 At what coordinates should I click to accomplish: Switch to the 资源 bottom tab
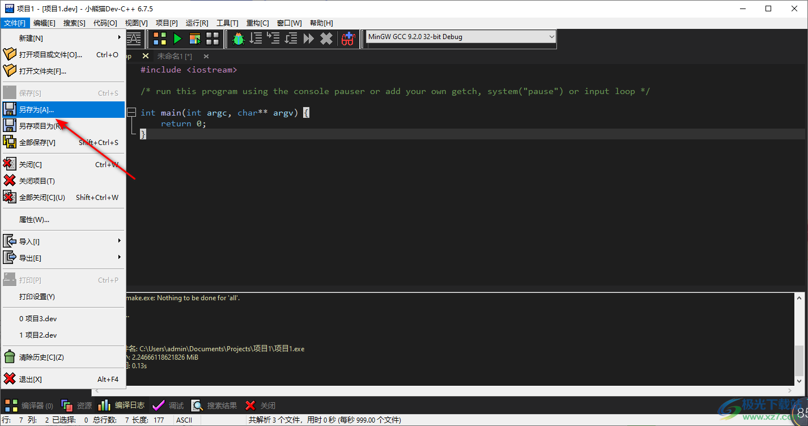tap(76, 406)
